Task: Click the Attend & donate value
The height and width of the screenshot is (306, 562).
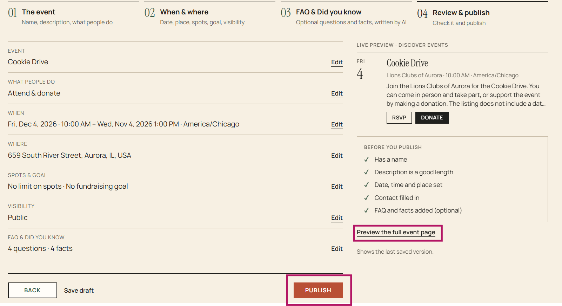Action: tap(34, 93)
